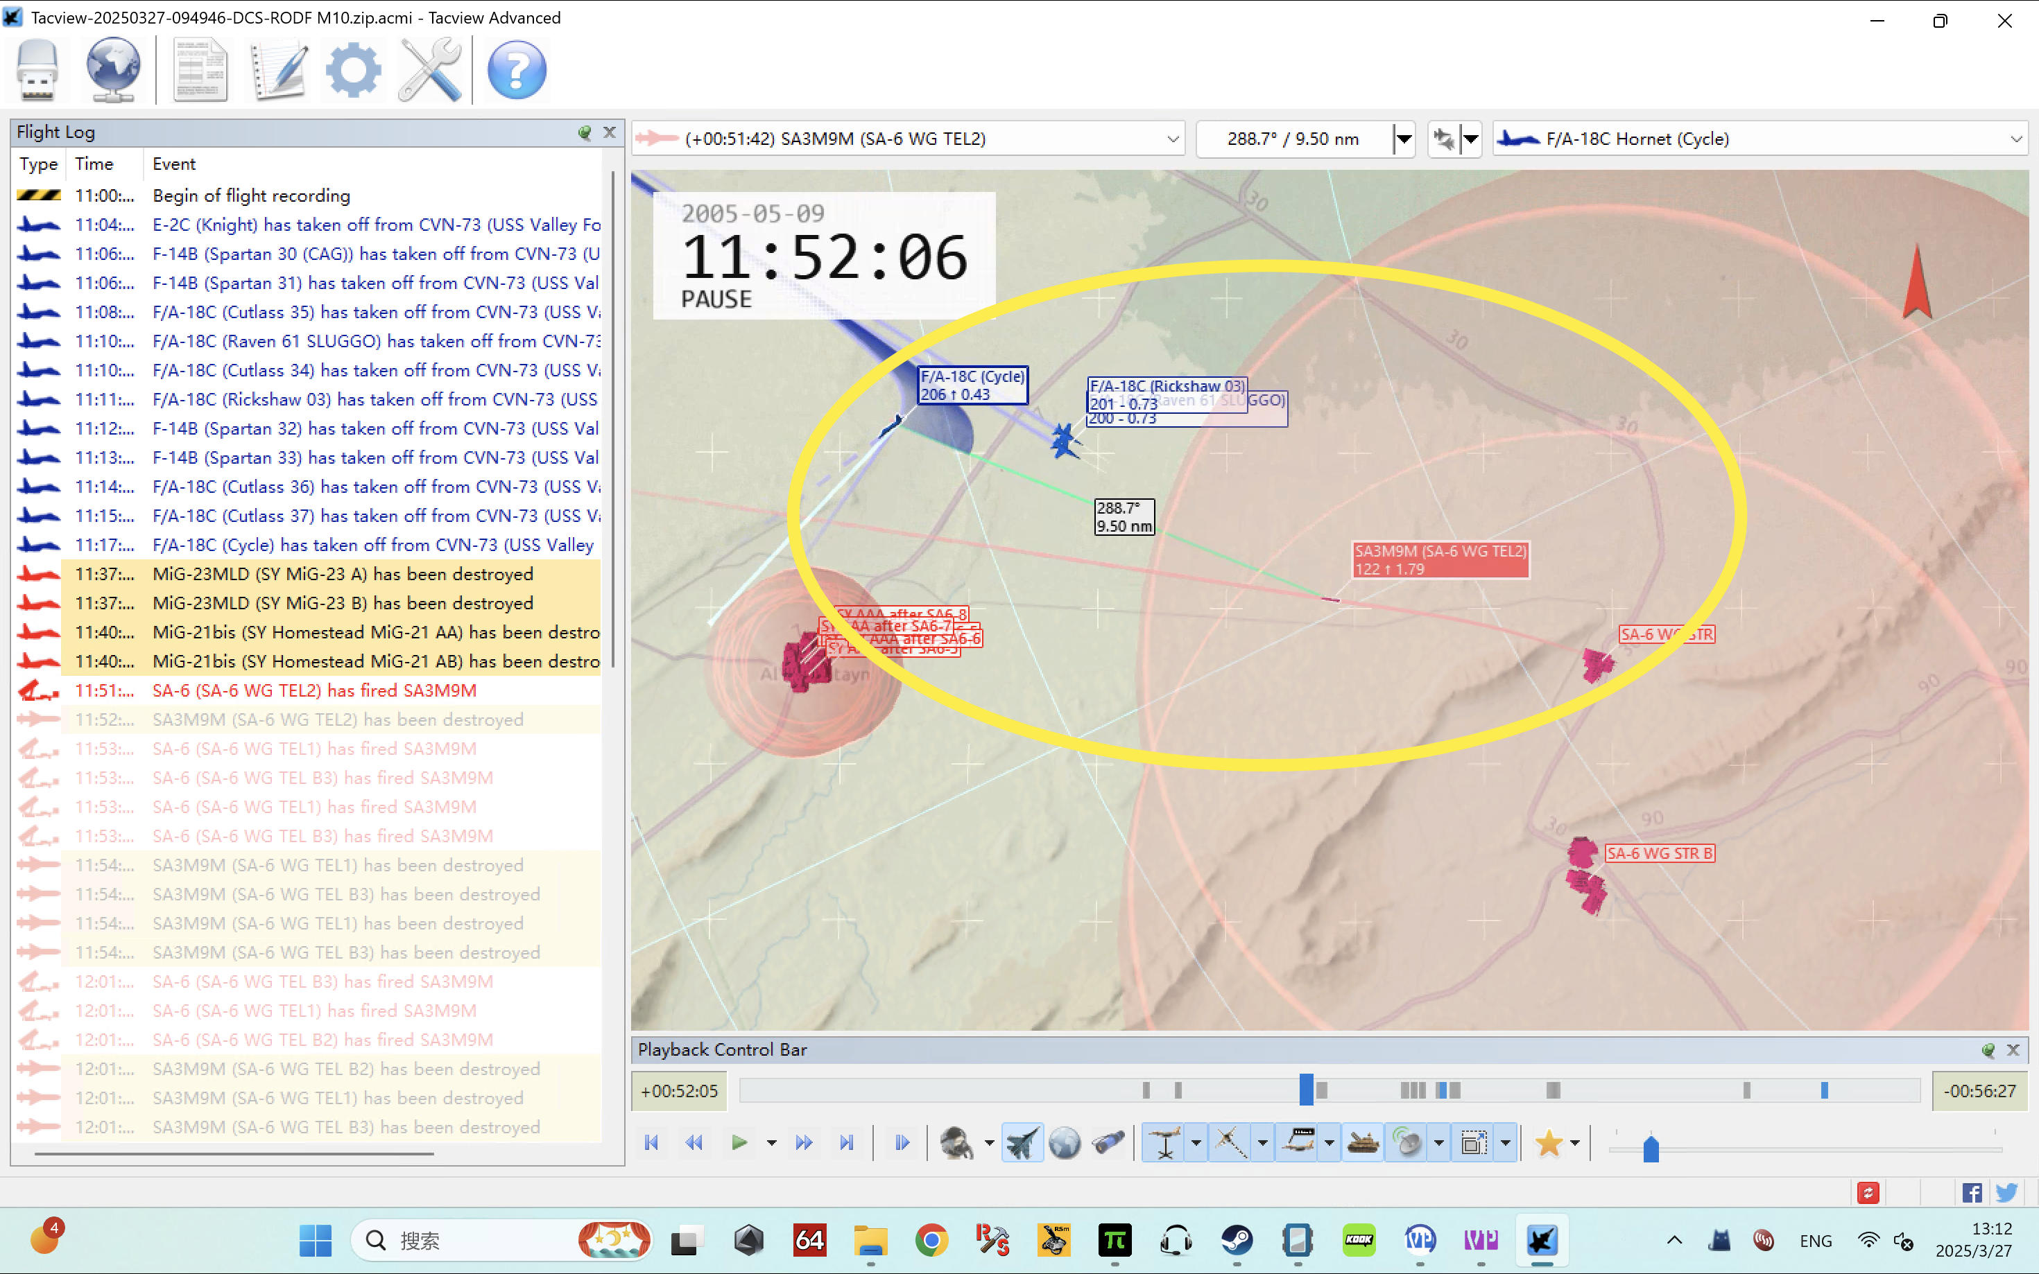Click the SA3M9M (SA-6 WG TEL2) map label
Screen dimensions: 2039x1274
(1440, 559)
